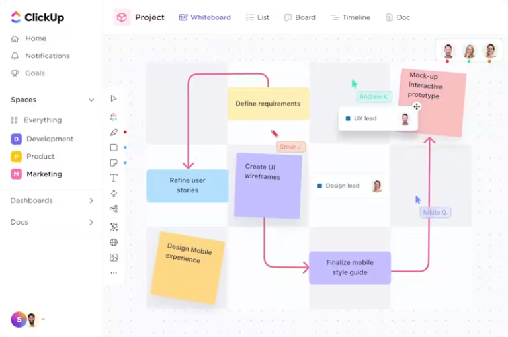Screen dimensions: 508x337
Task: Collapse the Spaces section chevron
Action: point(91,100)
